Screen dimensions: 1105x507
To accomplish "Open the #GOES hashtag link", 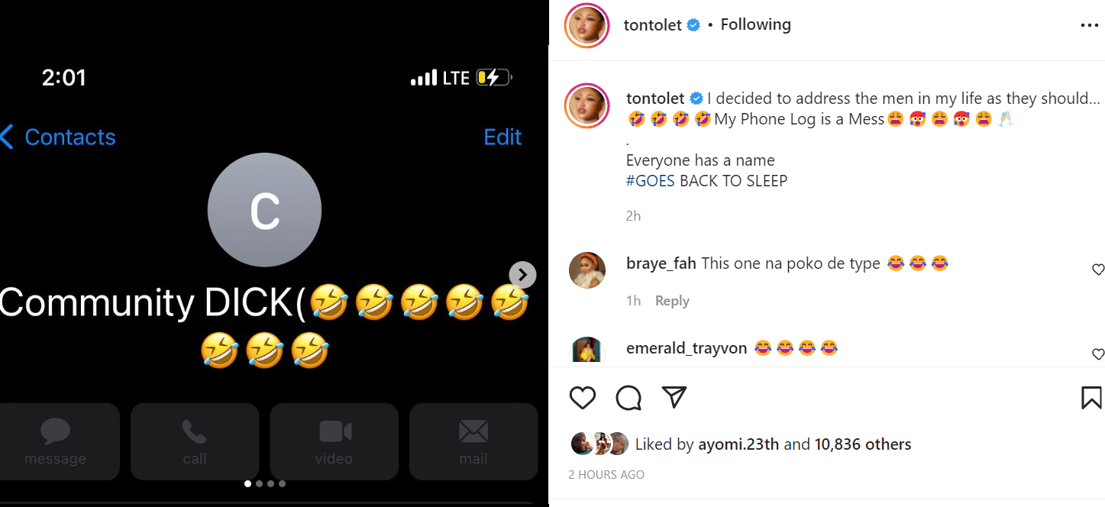I will click(x=650, y=181).
